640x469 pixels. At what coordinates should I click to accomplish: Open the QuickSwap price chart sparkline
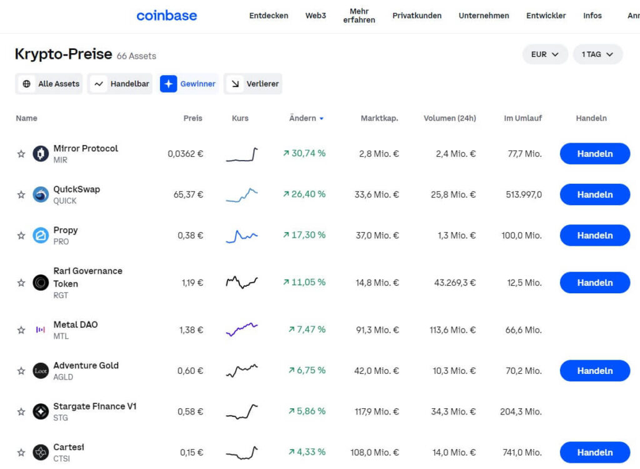242,195
